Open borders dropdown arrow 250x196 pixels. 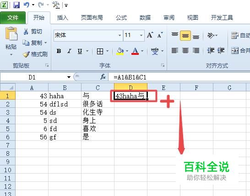pos(107,51)
